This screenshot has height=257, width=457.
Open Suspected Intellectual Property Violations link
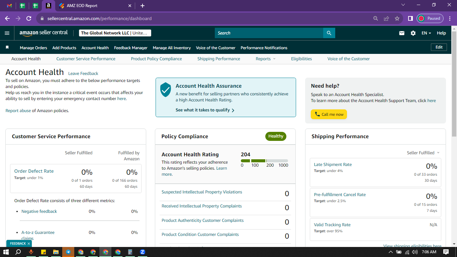click(x=202, y=192)
